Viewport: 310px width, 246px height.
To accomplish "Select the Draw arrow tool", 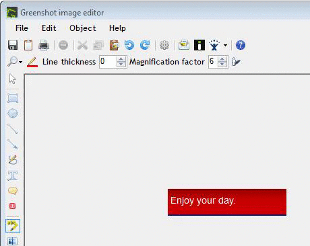I will [13, 144].
